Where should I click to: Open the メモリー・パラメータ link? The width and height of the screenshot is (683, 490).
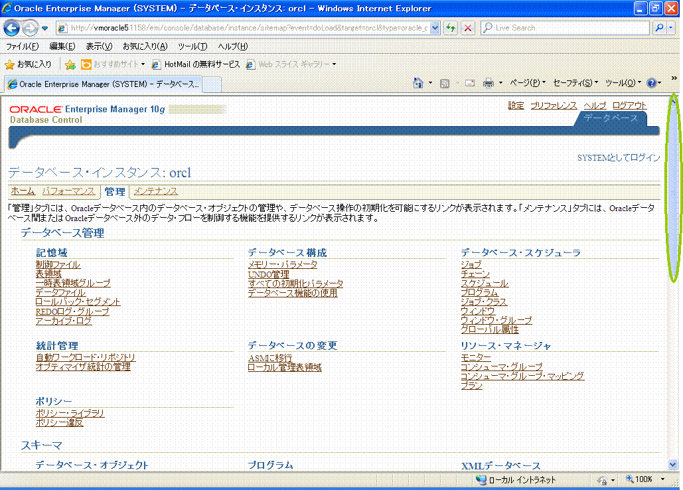283,264
